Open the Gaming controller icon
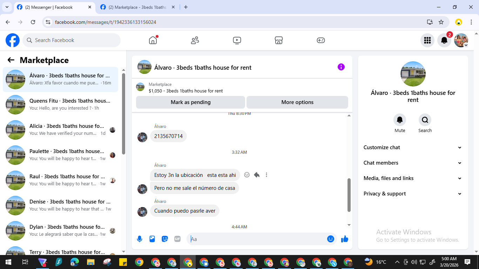This screenshot has width=479, height=269. tap(321, 40)
